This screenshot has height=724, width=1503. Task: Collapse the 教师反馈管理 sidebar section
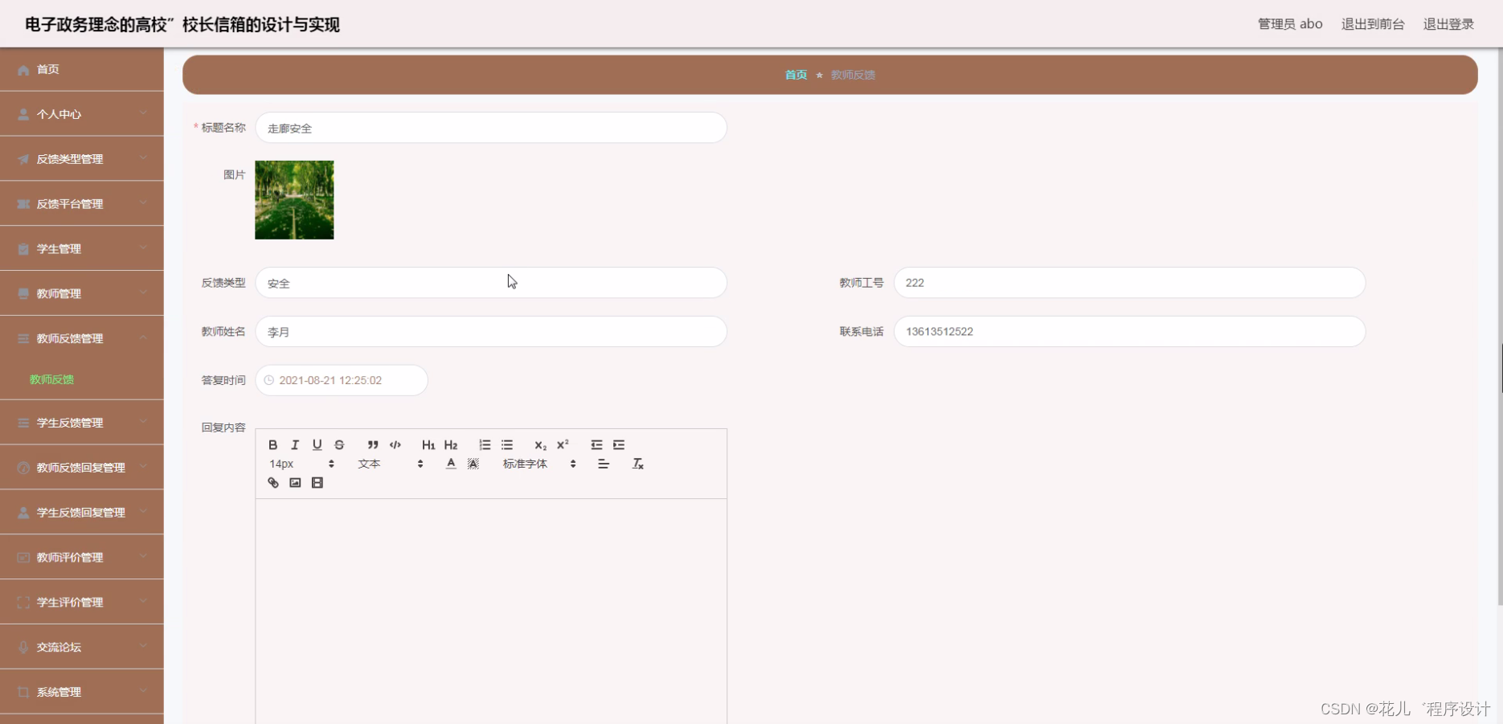pyautogui.click(x=81, y=338)
